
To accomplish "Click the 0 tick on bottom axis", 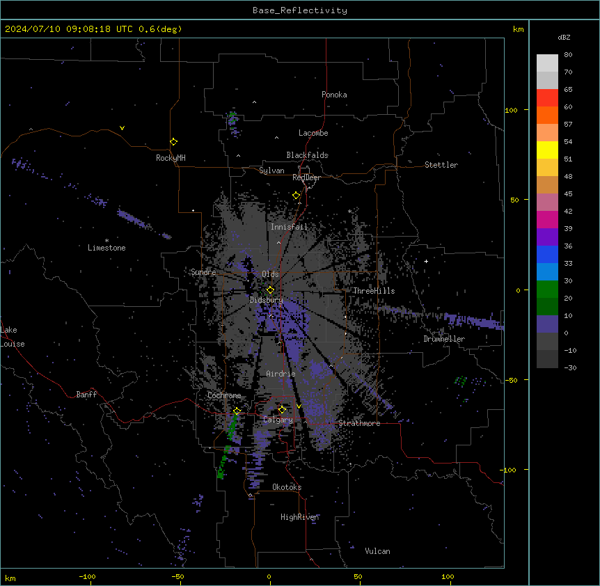I will 269,576.
